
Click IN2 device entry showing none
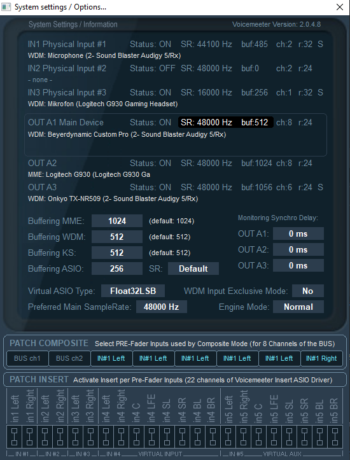[x=40, y=80]
